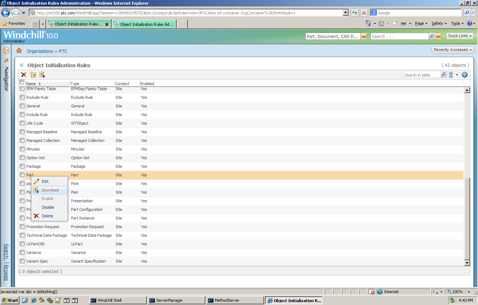478x305 pixels.
Task: Open the Windchill Shell taskbar window
Action: point(118,300)
